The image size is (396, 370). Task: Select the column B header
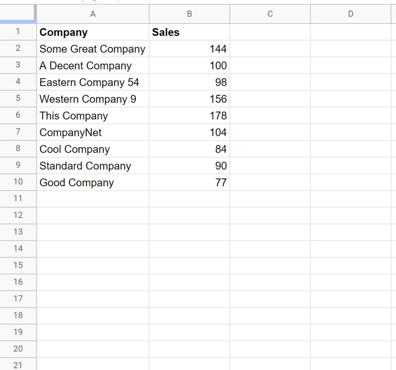(x=189, y=14)
